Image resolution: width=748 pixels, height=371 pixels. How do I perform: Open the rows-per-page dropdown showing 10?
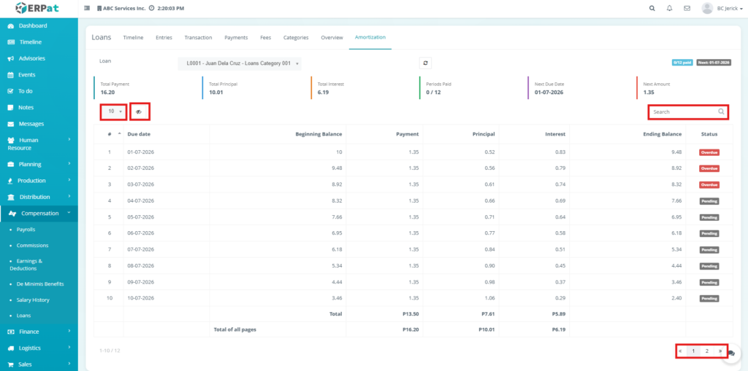coord(113,112)
